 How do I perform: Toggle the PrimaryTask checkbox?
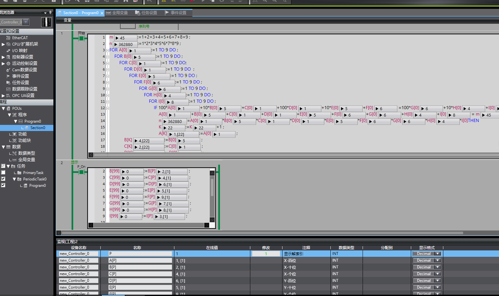(3, 172)
